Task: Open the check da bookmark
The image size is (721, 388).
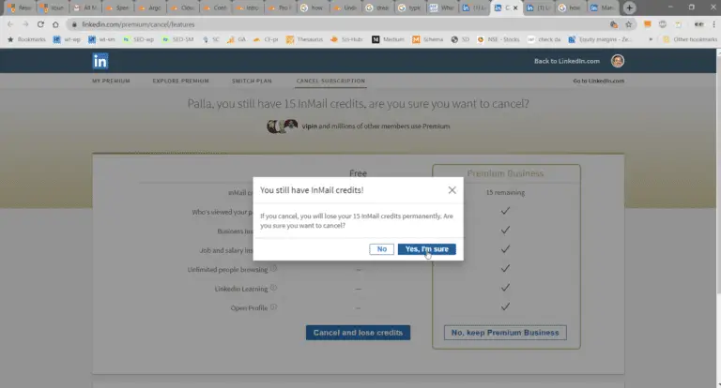Action: [544, 39]
